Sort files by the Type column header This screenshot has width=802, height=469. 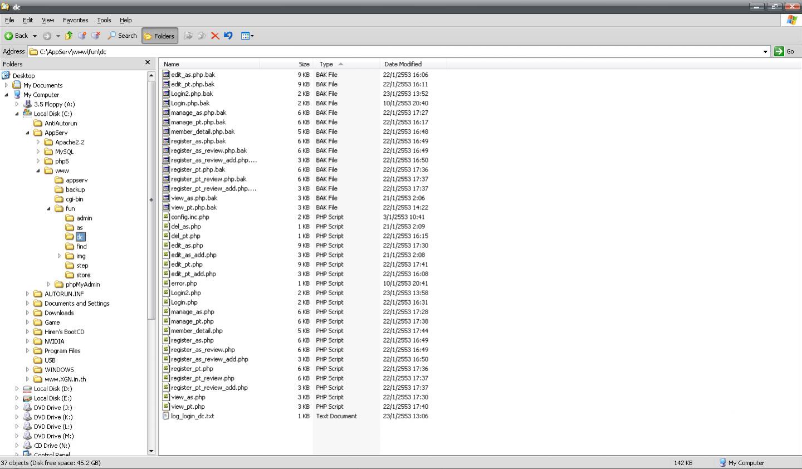tap(346, 64)
